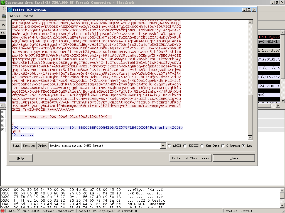Click stream content scrollbar down arrow
The image size is (285, 213).
pos(250,138)
